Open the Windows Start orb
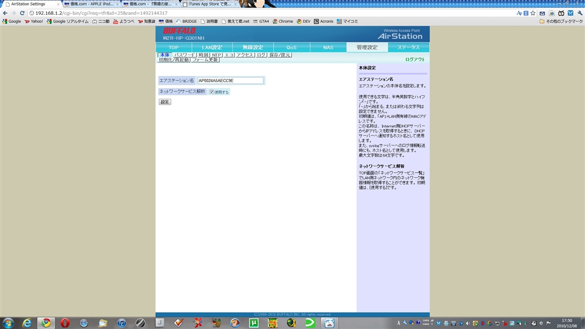The image size is (585, 329). pos(8,323)
